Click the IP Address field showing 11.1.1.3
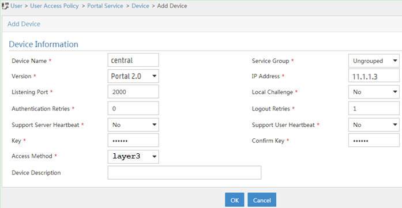The height and width of the screenshot is (208, 402). [x=374, y=75]
